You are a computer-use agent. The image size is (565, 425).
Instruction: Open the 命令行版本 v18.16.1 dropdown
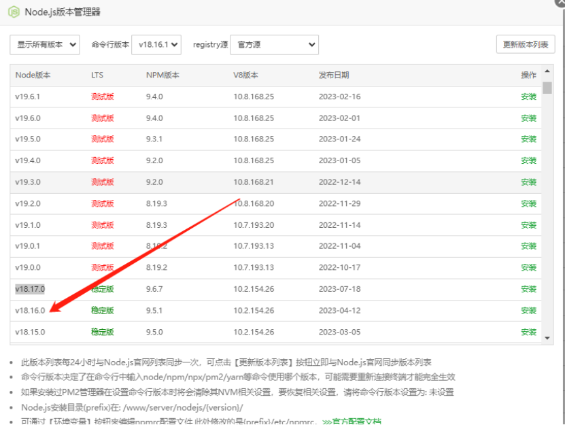pos(156,44)
